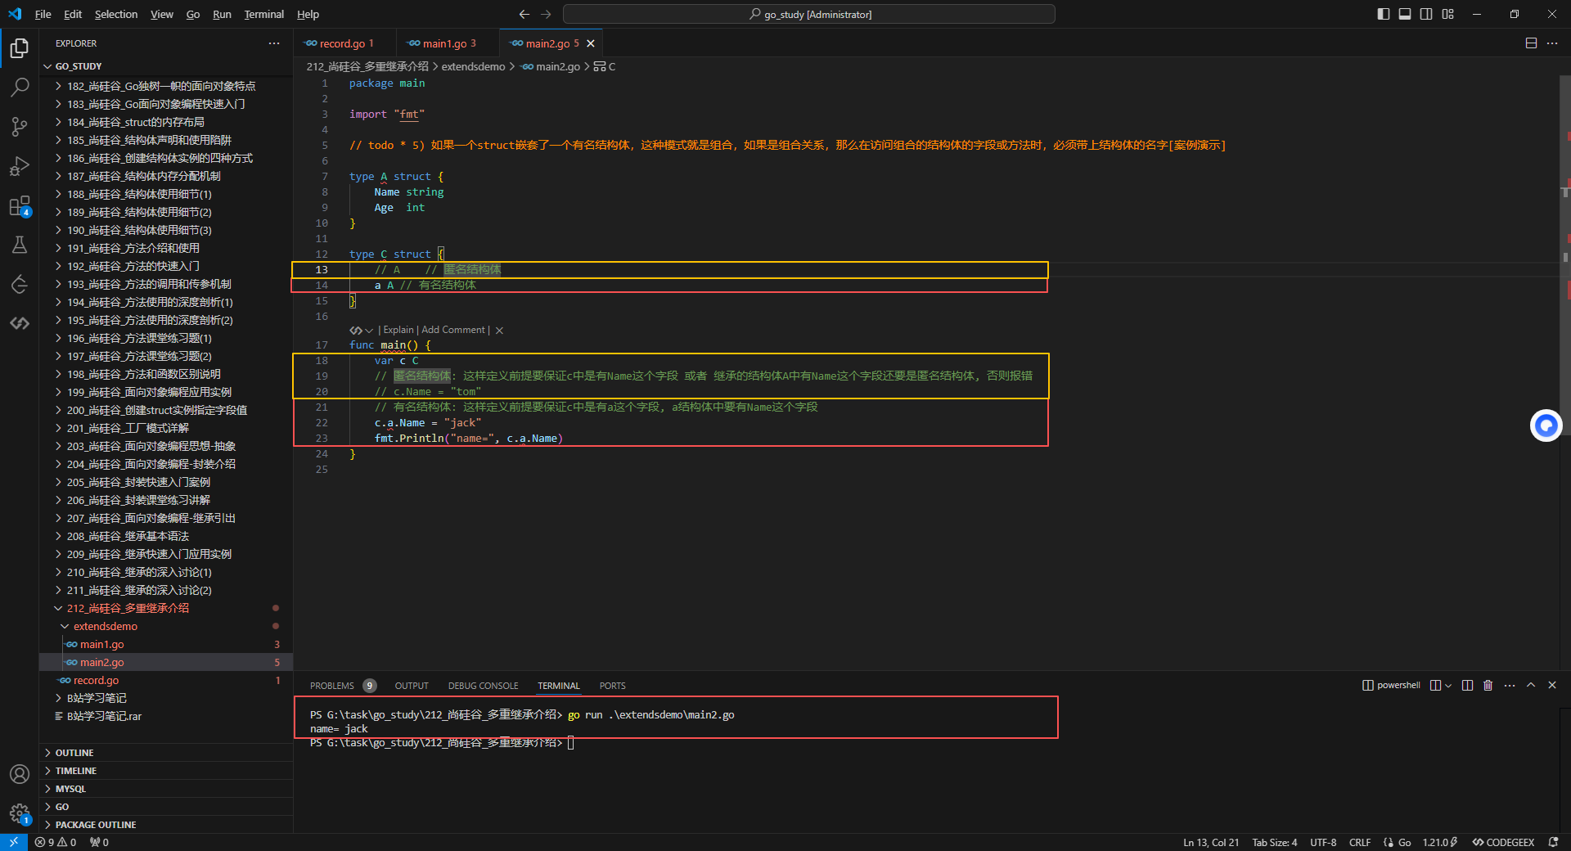Image resolution: width=1571 pixels, height=851 pixels.
Task: Toggle the bottom Panel visibility
Action: click(x=1405, y=14)
